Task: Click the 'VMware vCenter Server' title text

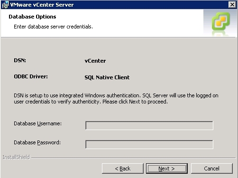Action: 42,5
